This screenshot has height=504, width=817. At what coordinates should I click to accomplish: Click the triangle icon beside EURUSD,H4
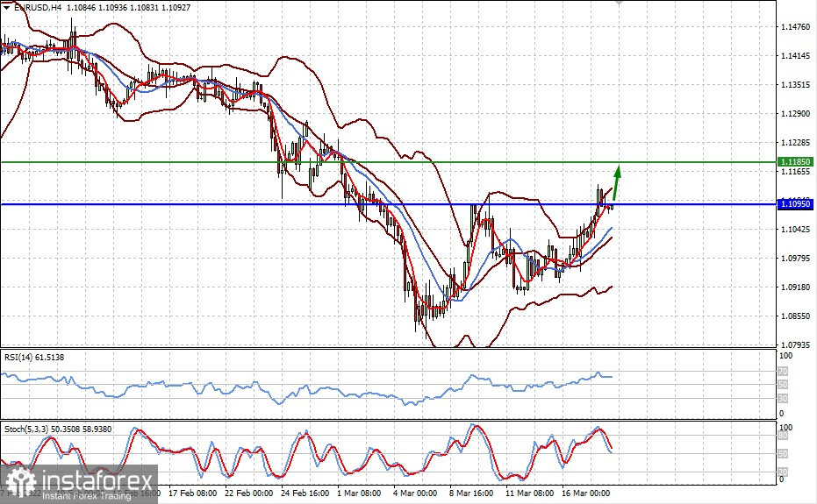coord(6,8)
